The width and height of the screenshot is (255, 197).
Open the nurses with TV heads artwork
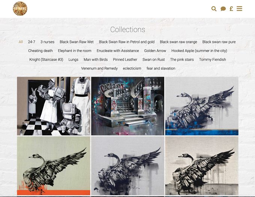click(54, 106)
